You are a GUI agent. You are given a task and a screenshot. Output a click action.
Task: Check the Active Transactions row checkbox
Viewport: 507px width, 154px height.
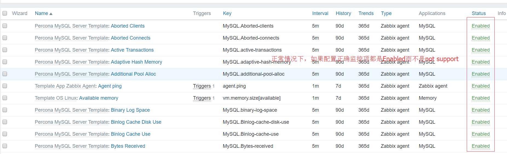click(x=5, y=50)
